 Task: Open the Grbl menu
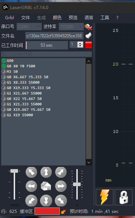(x=9, y=18)
